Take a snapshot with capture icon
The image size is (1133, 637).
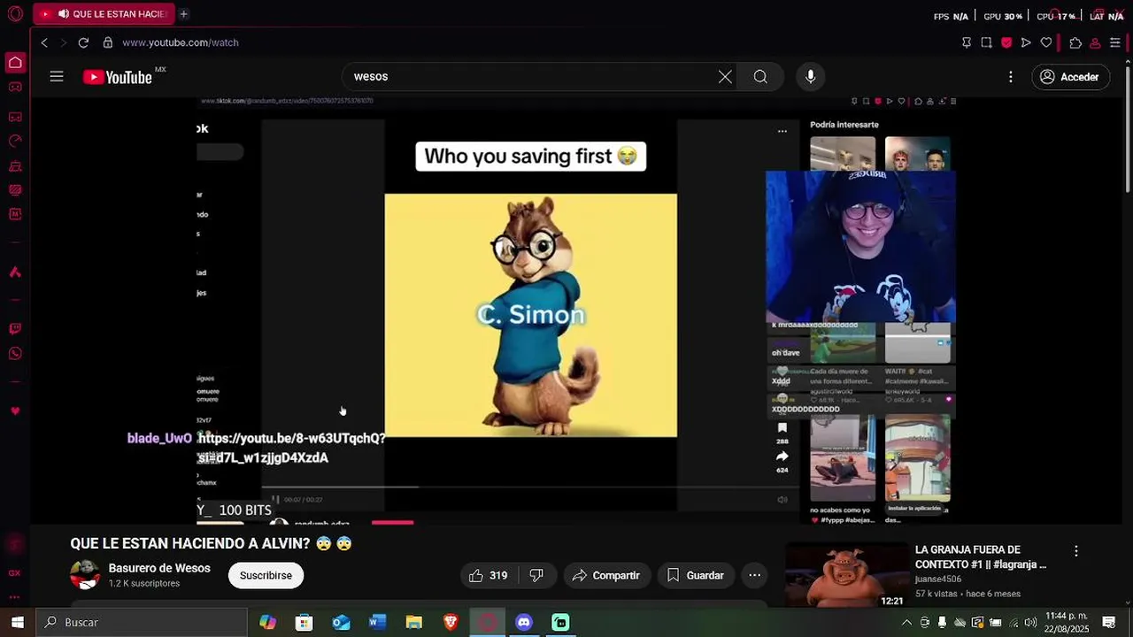pos(986,42)
